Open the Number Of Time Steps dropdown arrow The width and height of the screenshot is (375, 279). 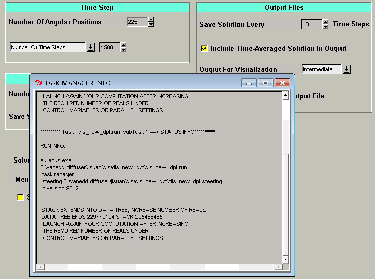point(91,47)
